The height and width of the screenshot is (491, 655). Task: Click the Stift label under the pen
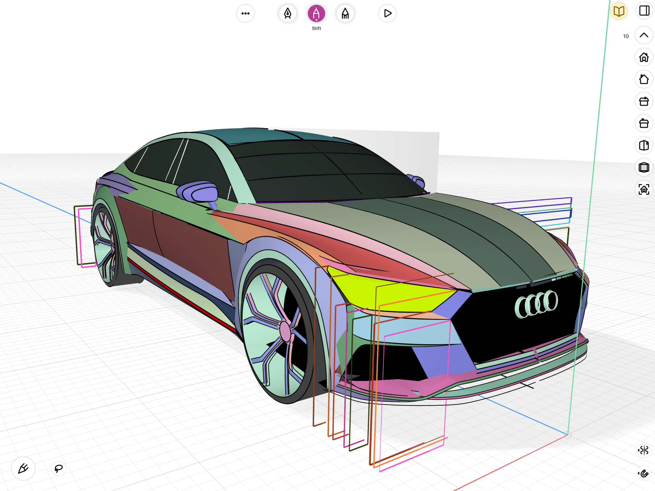pos(316,28)
